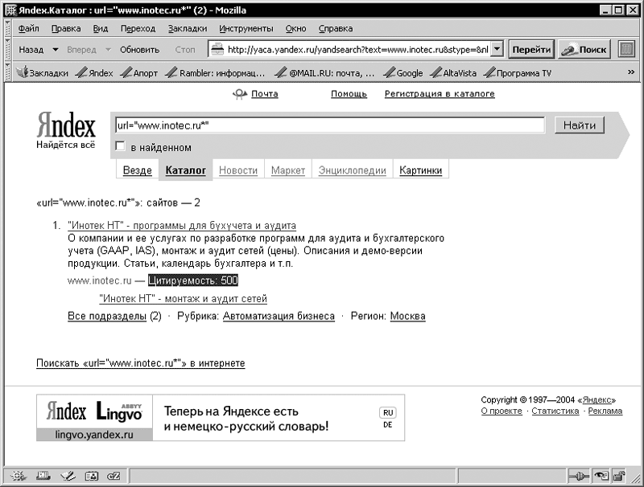Open the Помощь link
644x487 pixels.
point(349,94)
